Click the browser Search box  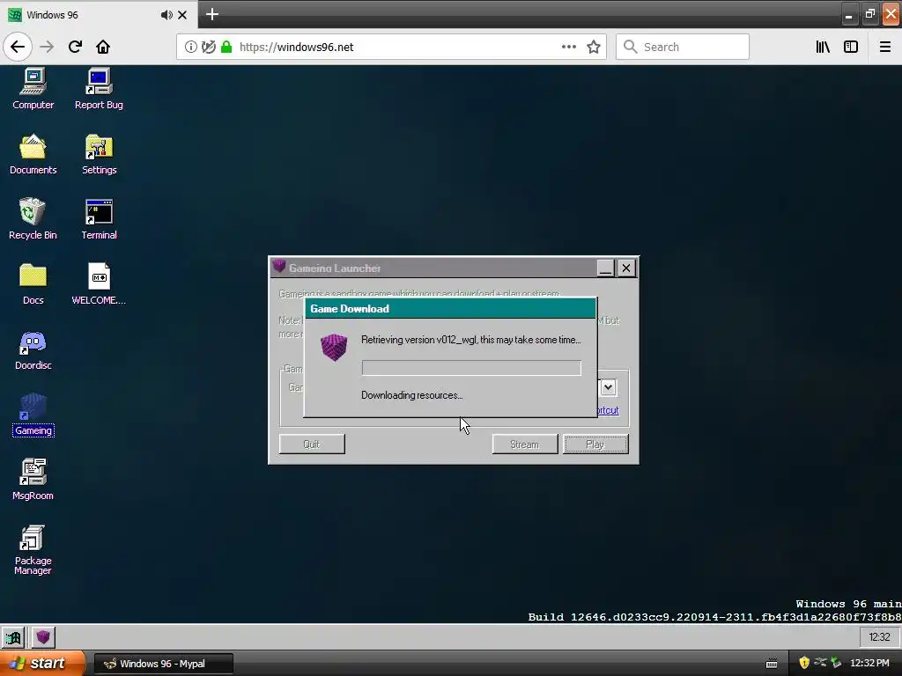pos(683,47)
